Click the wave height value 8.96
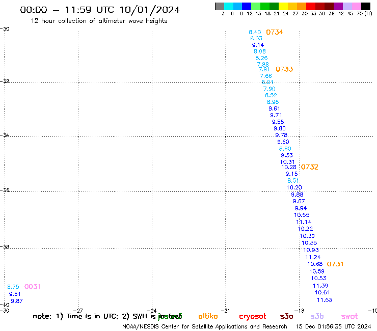This screenshot has width=377, height=331. coord(273,102)
